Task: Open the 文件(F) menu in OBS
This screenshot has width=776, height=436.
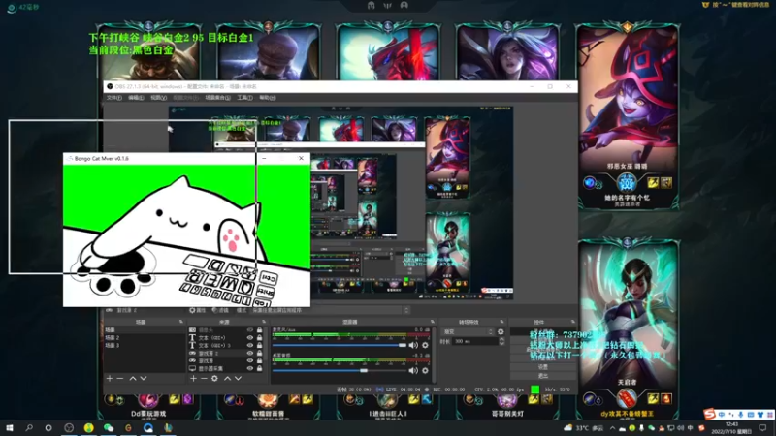Action: coord(113,98)
